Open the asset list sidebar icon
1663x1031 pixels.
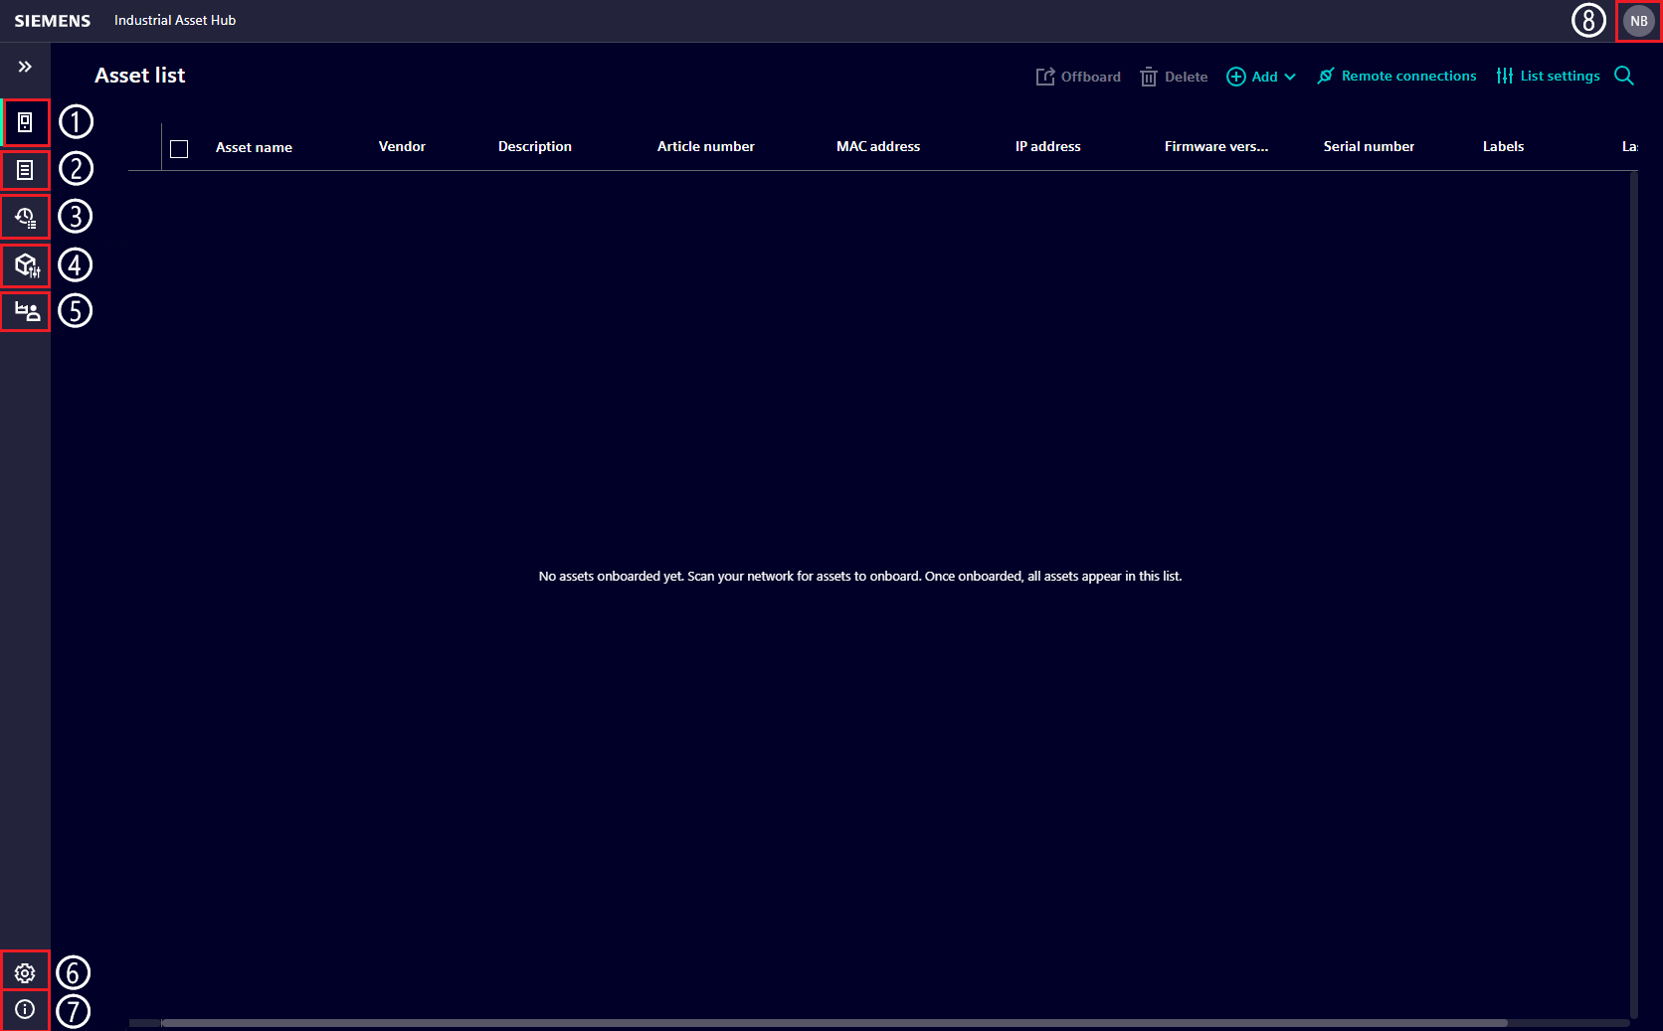(x=25, y=122)
